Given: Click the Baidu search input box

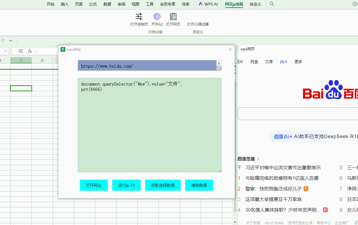Looking at the screenshot, I should point(298,114).
